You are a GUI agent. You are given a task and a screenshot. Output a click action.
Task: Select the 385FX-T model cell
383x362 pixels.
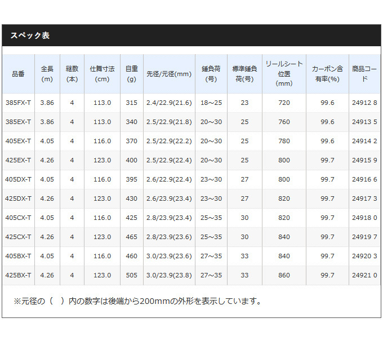tap(18, 103)
